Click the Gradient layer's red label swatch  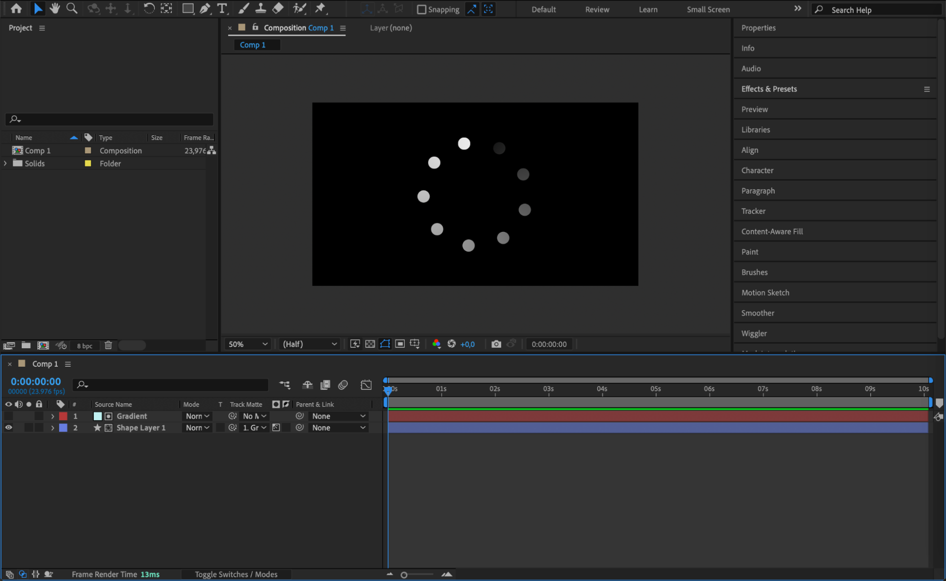click(x=63, y=416)
